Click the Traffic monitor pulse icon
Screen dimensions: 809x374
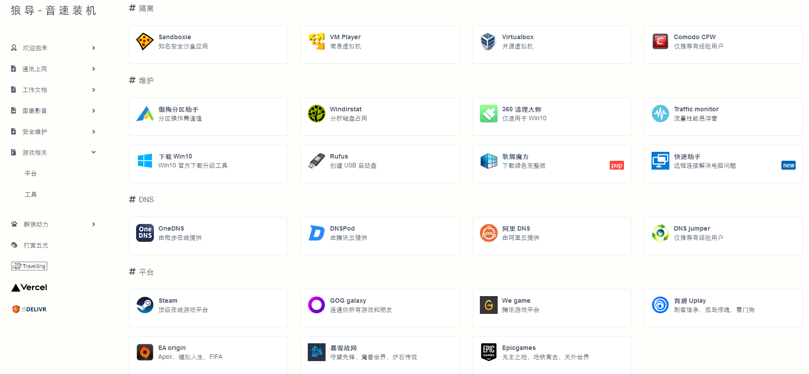(660, 114)
